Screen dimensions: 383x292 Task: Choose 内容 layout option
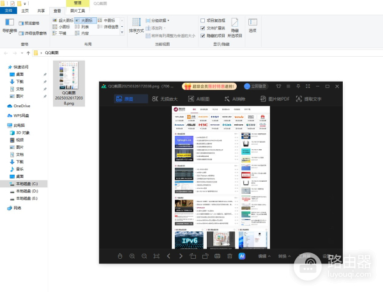pyautogui.click(x=82, y=33)
